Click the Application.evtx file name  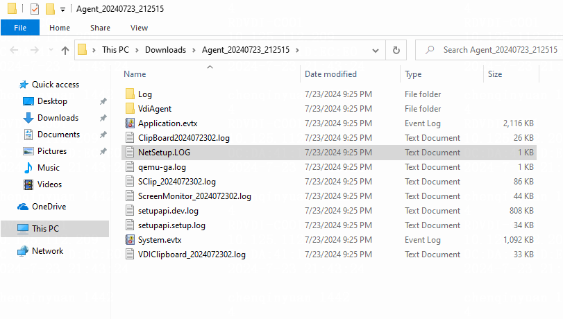168,123
